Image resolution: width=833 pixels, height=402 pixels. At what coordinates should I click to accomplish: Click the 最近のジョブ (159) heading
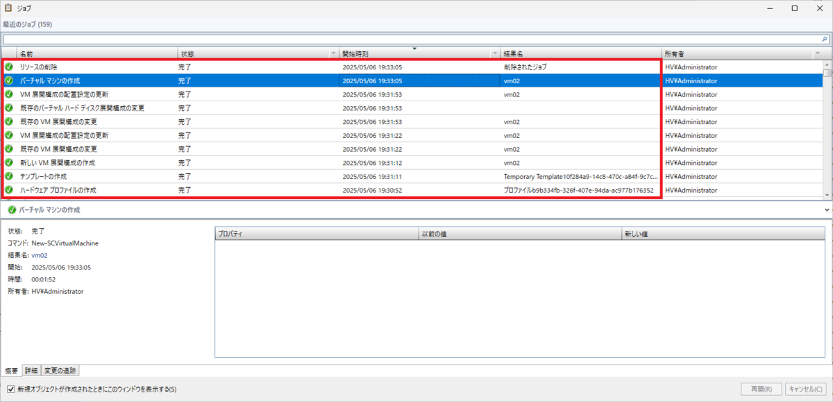click(x=27, y=24)
